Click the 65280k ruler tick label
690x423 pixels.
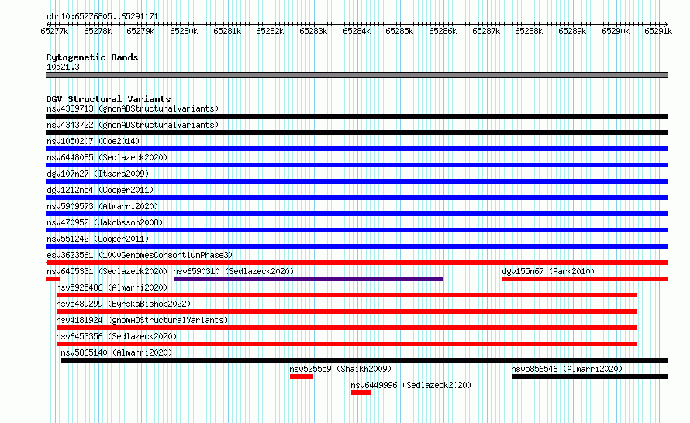coord(184,32)
